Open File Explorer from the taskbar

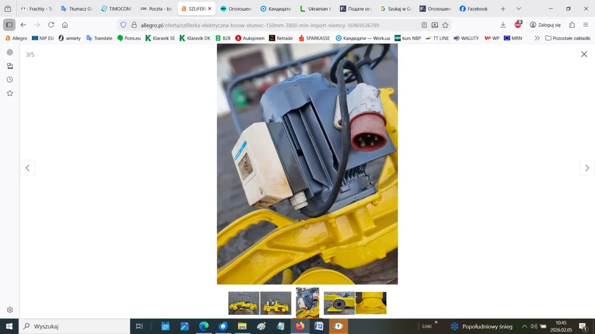click(x=242, y=326)
